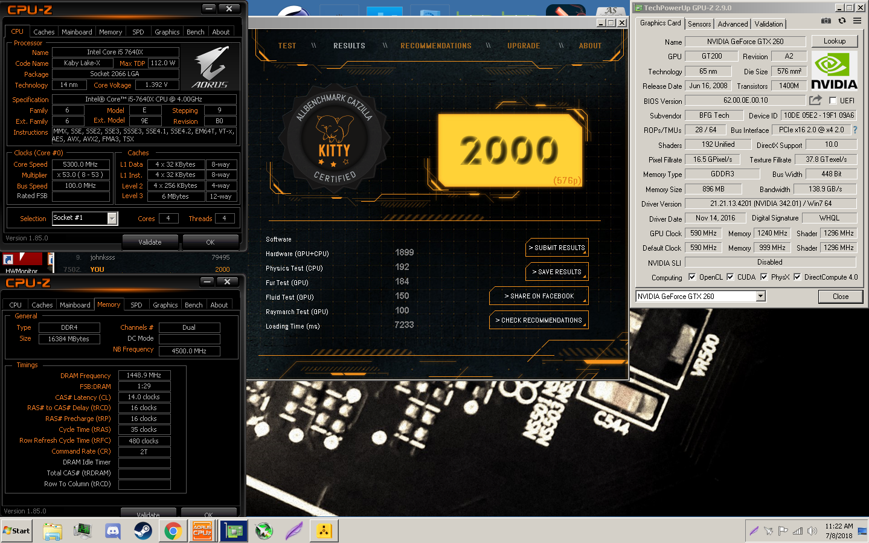Open Catzilla UPGRADE tab
869x543 pixels.
click(524, 46)
